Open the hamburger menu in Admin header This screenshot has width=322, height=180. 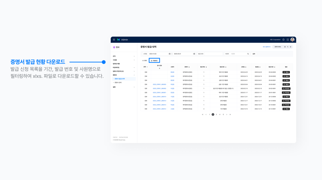pos(114,40)
